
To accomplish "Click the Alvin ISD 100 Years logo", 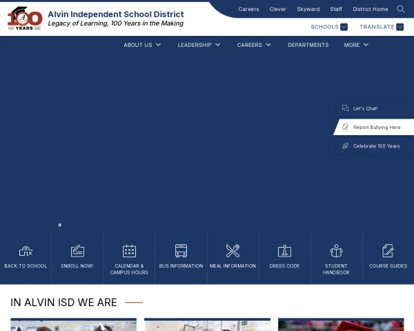I will click(24, 18).
